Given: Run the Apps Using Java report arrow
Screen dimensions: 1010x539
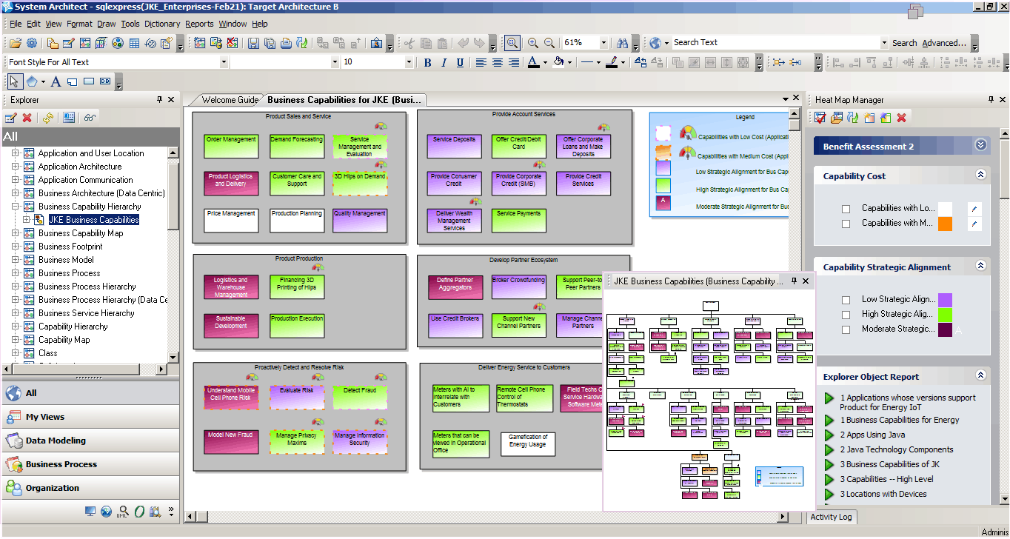Looking at the screenshot, I should (829, 435).
